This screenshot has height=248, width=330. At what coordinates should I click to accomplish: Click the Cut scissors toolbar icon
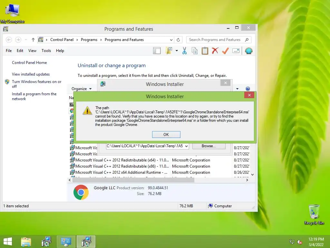tap(184, 51)
